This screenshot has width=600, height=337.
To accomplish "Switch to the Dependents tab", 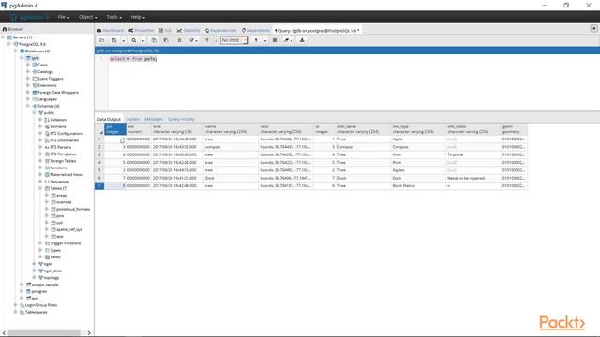I will point(256,30).
